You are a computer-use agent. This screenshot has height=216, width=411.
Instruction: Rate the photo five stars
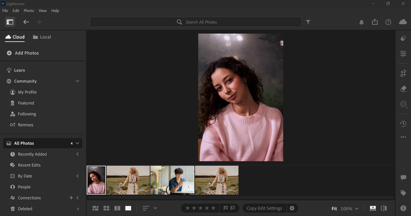pos(213,208)
